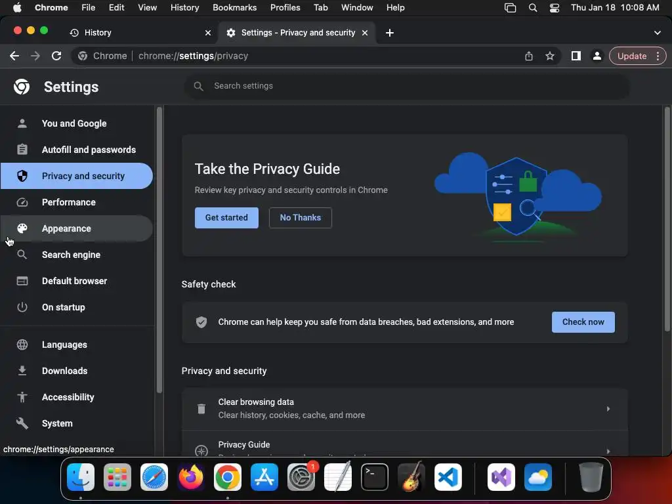672x504 pixels.
Task: Click the Thu Jan 18 10:08 AM clock
Action: (614, 8)
